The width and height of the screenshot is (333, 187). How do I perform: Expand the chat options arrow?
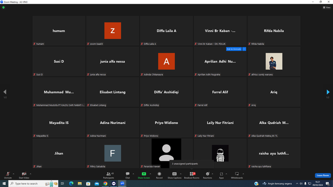(133, 174)
